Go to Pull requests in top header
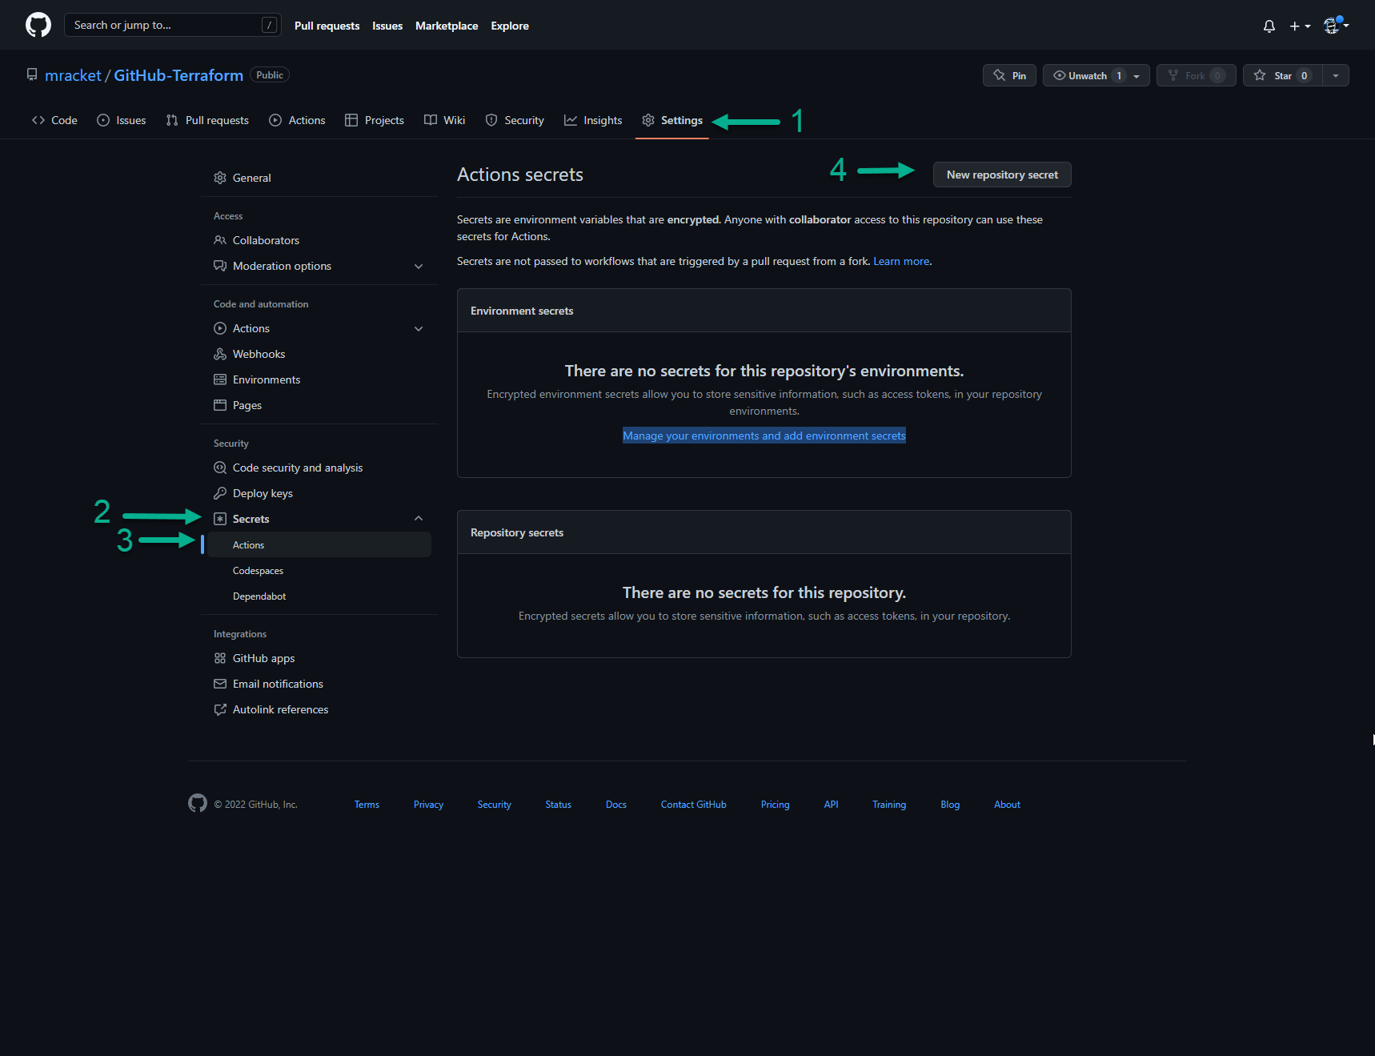This screenshot has height=1056, width=1375. pyautogui.click(x=327, y=26)
